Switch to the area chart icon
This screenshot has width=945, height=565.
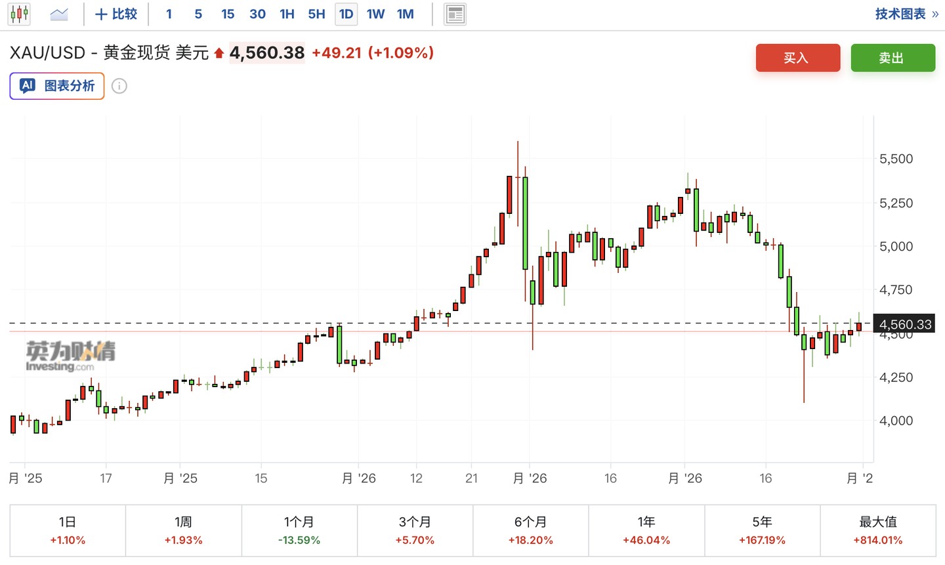(59, 14)
